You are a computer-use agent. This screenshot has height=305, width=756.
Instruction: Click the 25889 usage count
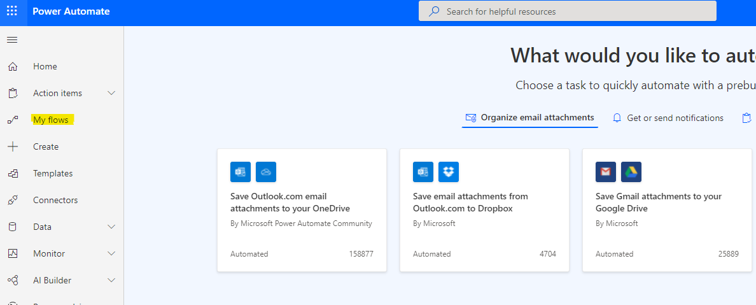[x=728, y=254]
